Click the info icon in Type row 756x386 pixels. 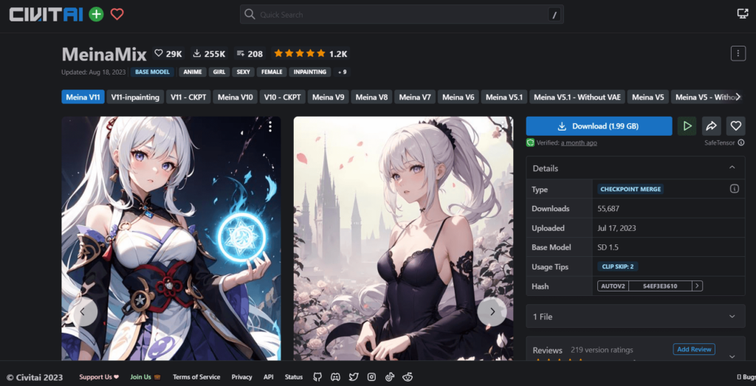[734, 189]
